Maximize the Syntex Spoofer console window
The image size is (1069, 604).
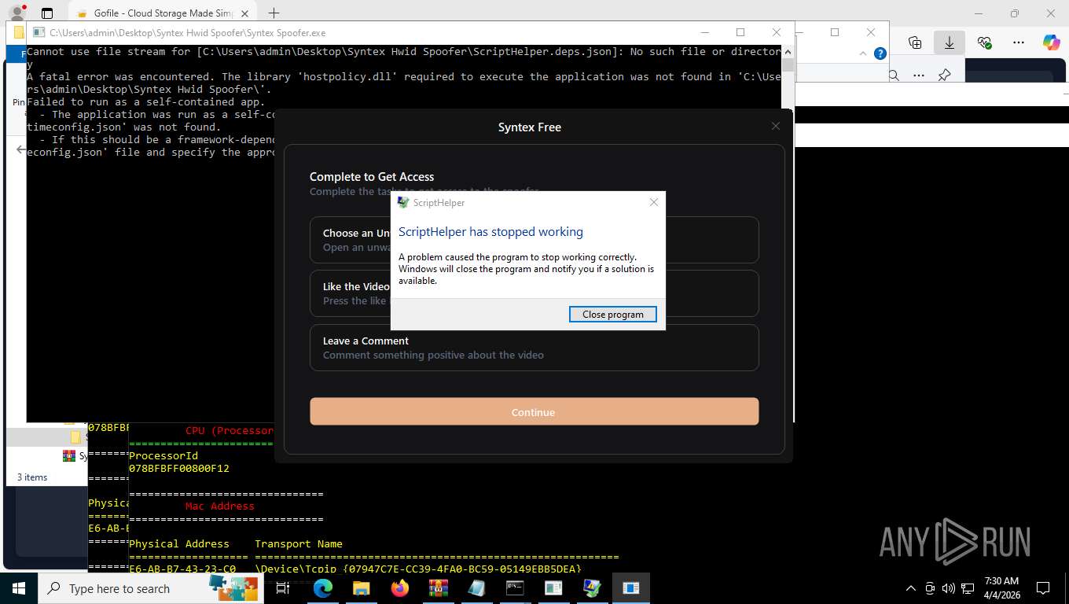[x=740, y=32]
